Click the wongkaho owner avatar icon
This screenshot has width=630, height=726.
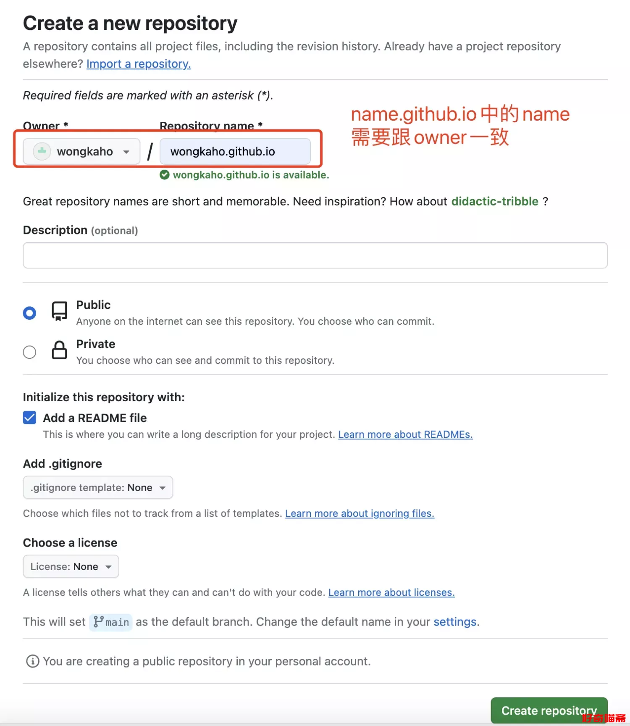tap(42, 151)
